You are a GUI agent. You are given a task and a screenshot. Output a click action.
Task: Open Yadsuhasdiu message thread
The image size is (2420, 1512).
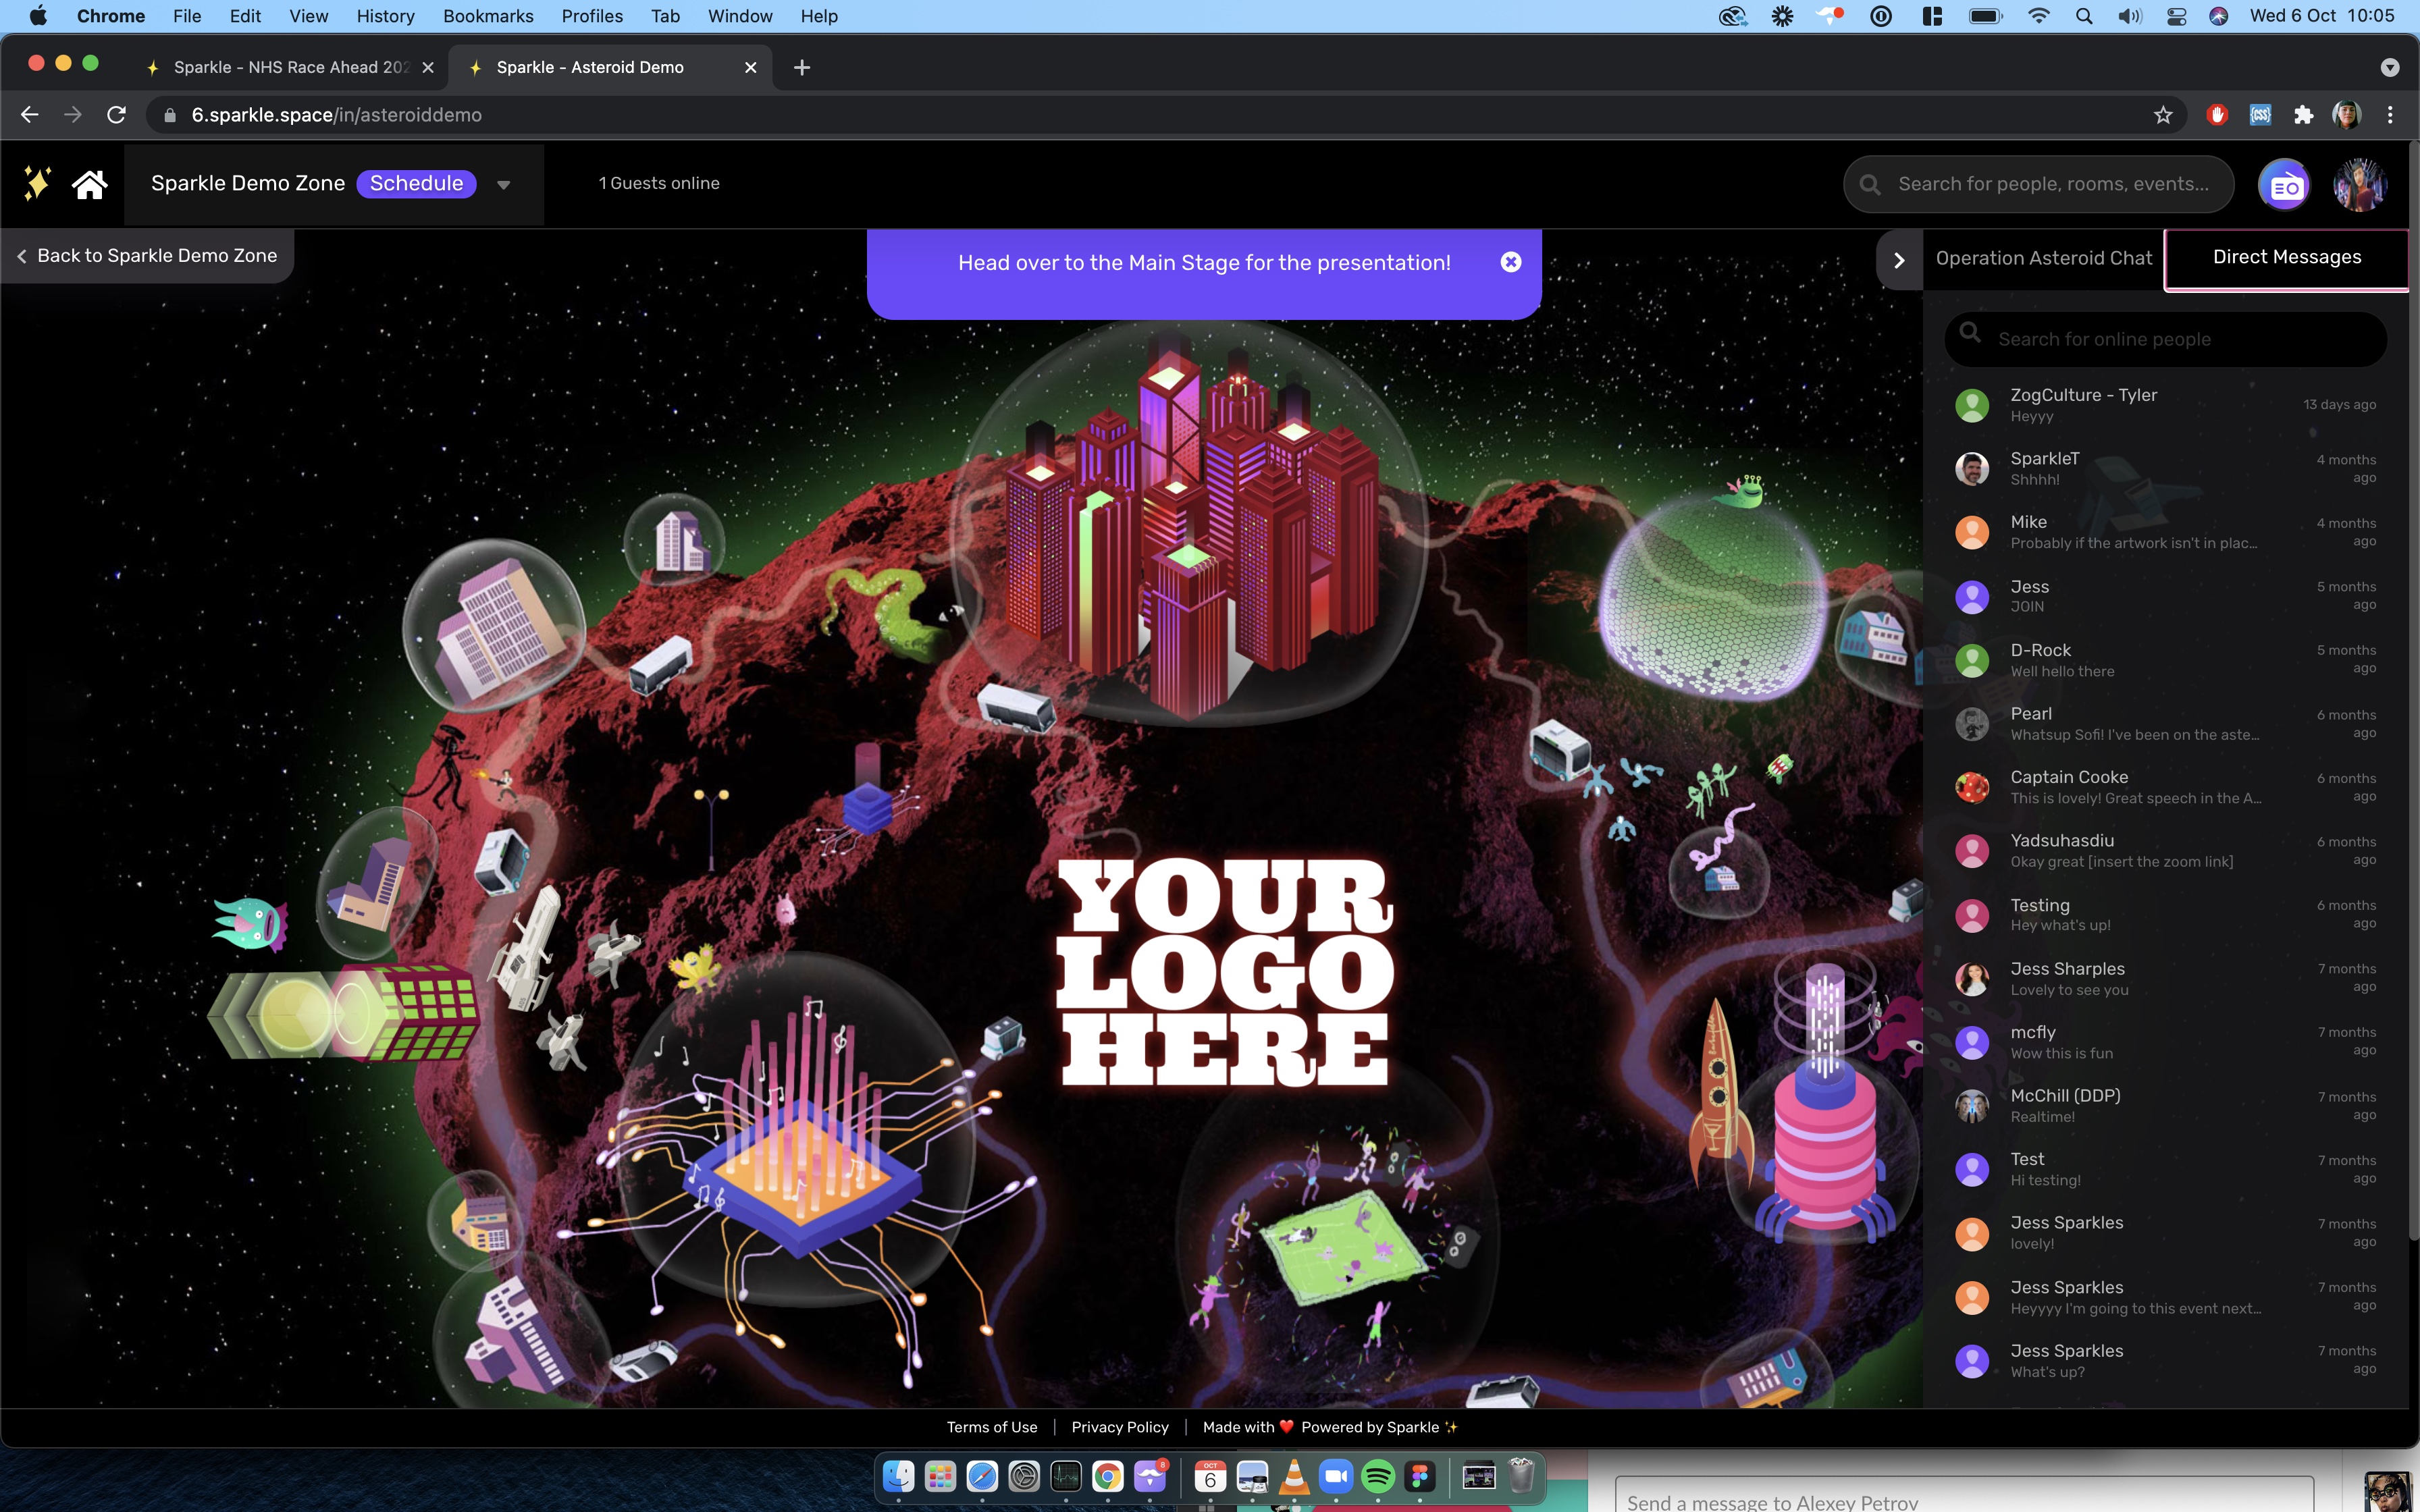point(2165,851)
